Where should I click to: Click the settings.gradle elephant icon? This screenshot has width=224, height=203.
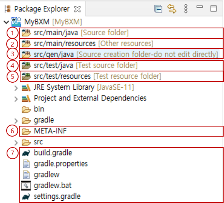26,196
